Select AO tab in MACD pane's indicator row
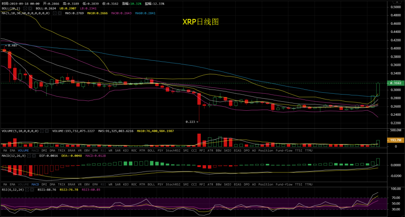 [x=254, y=185]
